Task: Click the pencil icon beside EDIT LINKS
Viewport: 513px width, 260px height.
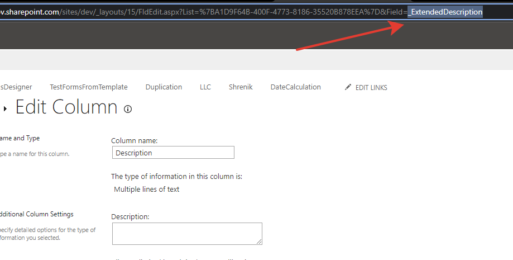Action: (x=348, y=87)
